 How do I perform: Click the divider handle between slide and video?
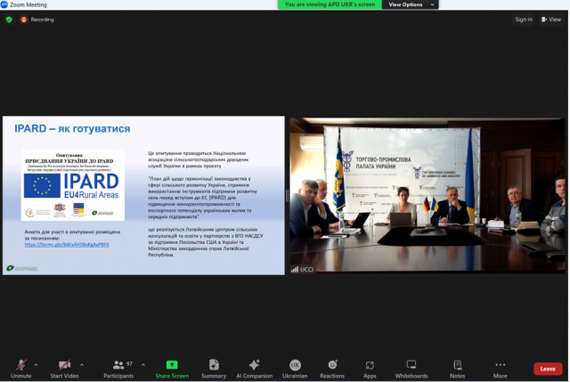(x=287, y=196)
